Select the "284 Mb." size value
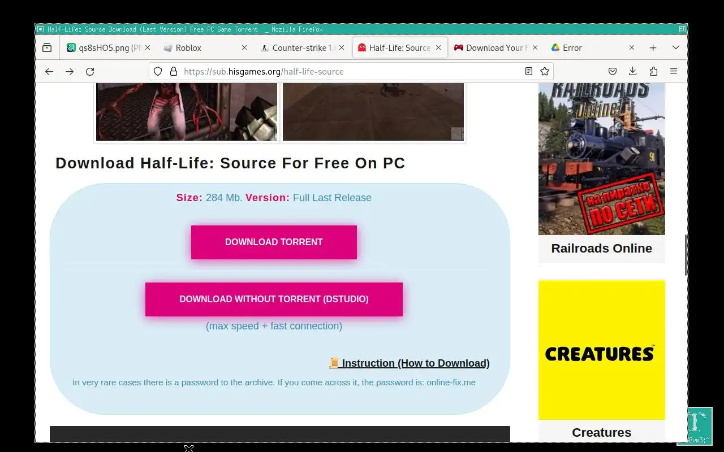This screenshot has width=724, height=452. coord(224,198)
